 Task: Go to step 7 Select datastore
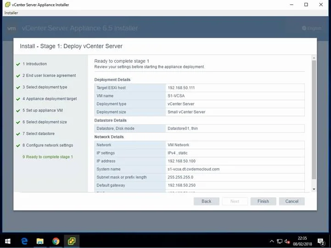pos(39,133)
